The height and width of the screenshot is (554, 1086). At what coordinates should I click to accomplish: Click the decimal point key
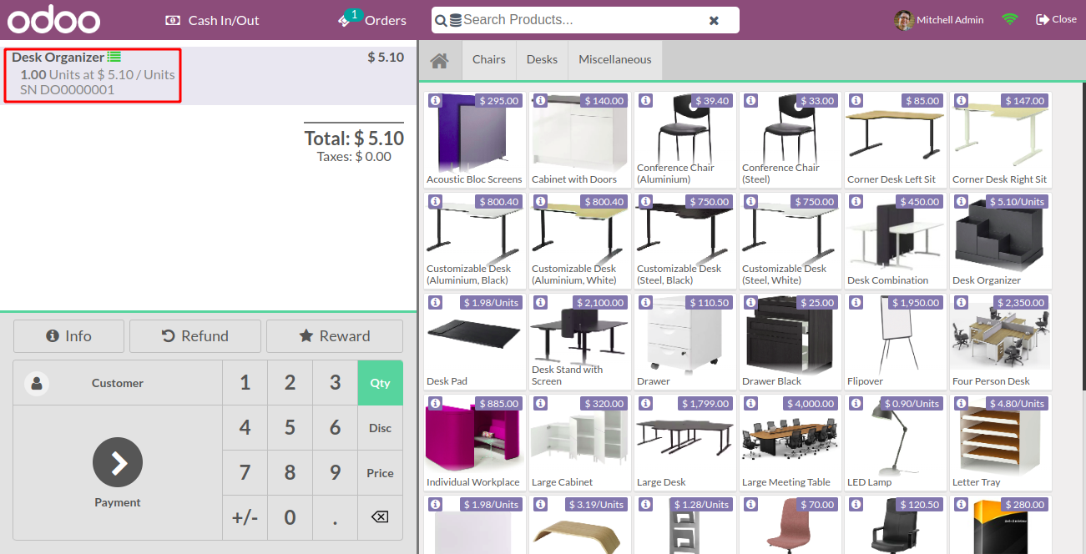335,517
